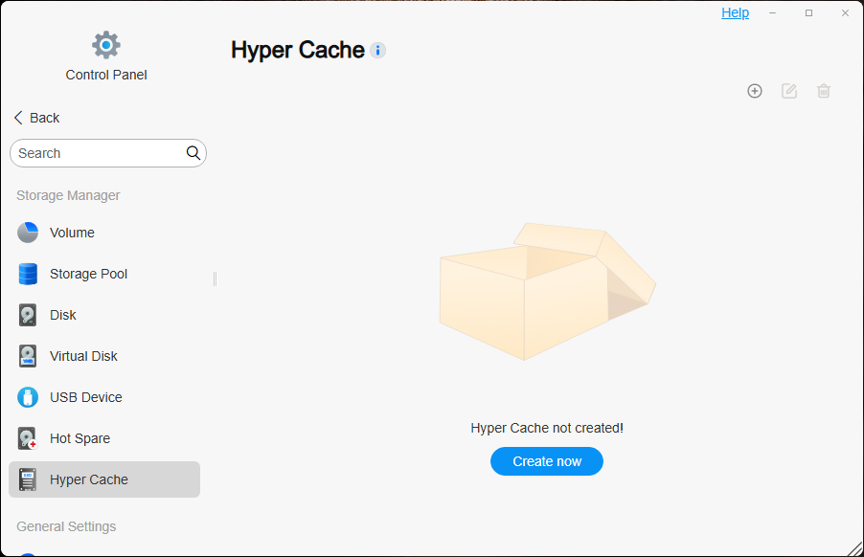Select Hot Spare in sidebar
The height and width of the screenshot is (557, 864).
point(80,438)
